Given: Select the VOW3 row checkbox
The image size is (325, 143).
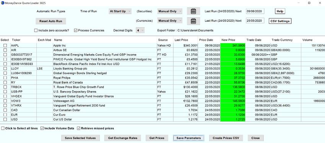Looking at the screenshot, I should (x=5, y=101).
